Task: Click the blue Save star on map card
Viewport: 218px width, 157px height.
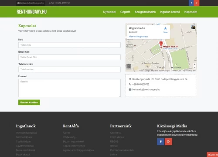Action: pyautogui.click(x=165, y=28)
